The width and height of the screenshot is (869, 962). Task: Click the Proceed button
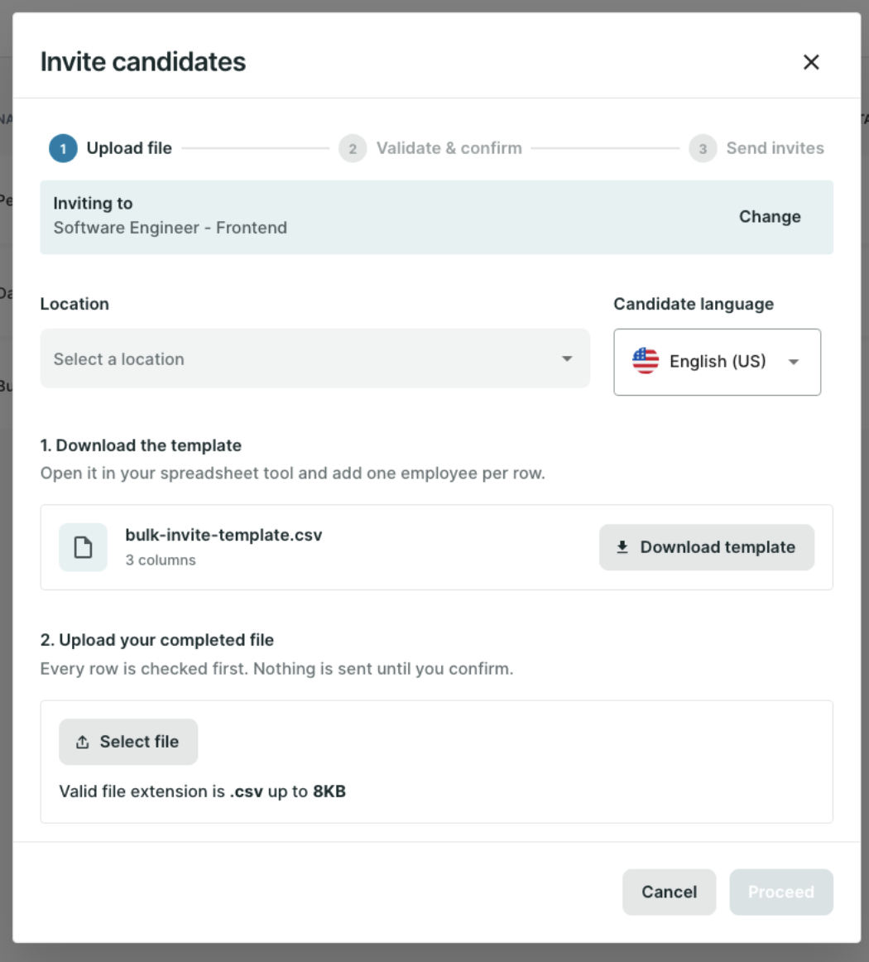click(780, 892)
